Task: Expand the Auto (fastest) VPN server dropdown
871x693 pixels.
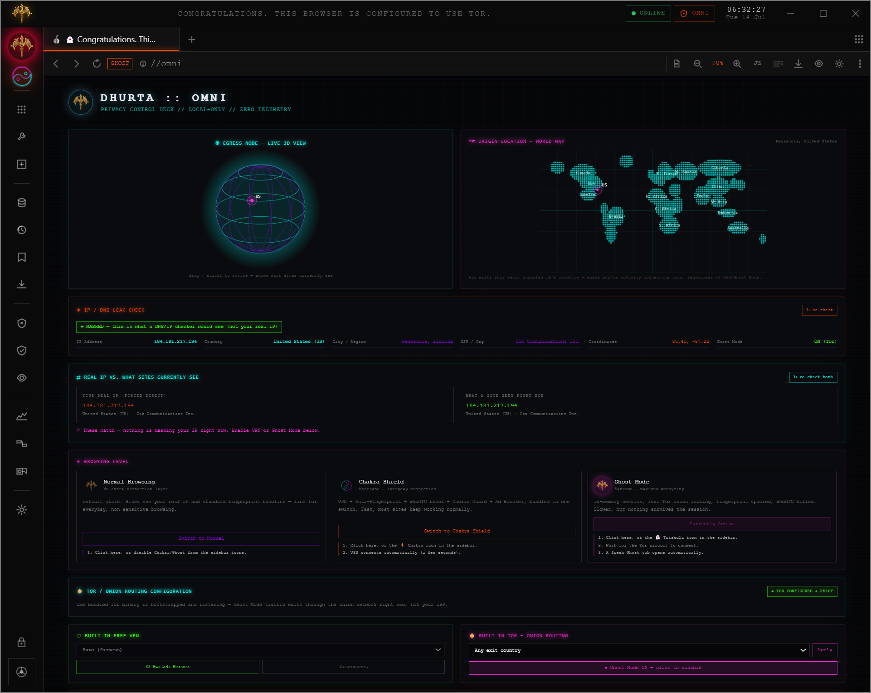Action: (x=260, y=650)
